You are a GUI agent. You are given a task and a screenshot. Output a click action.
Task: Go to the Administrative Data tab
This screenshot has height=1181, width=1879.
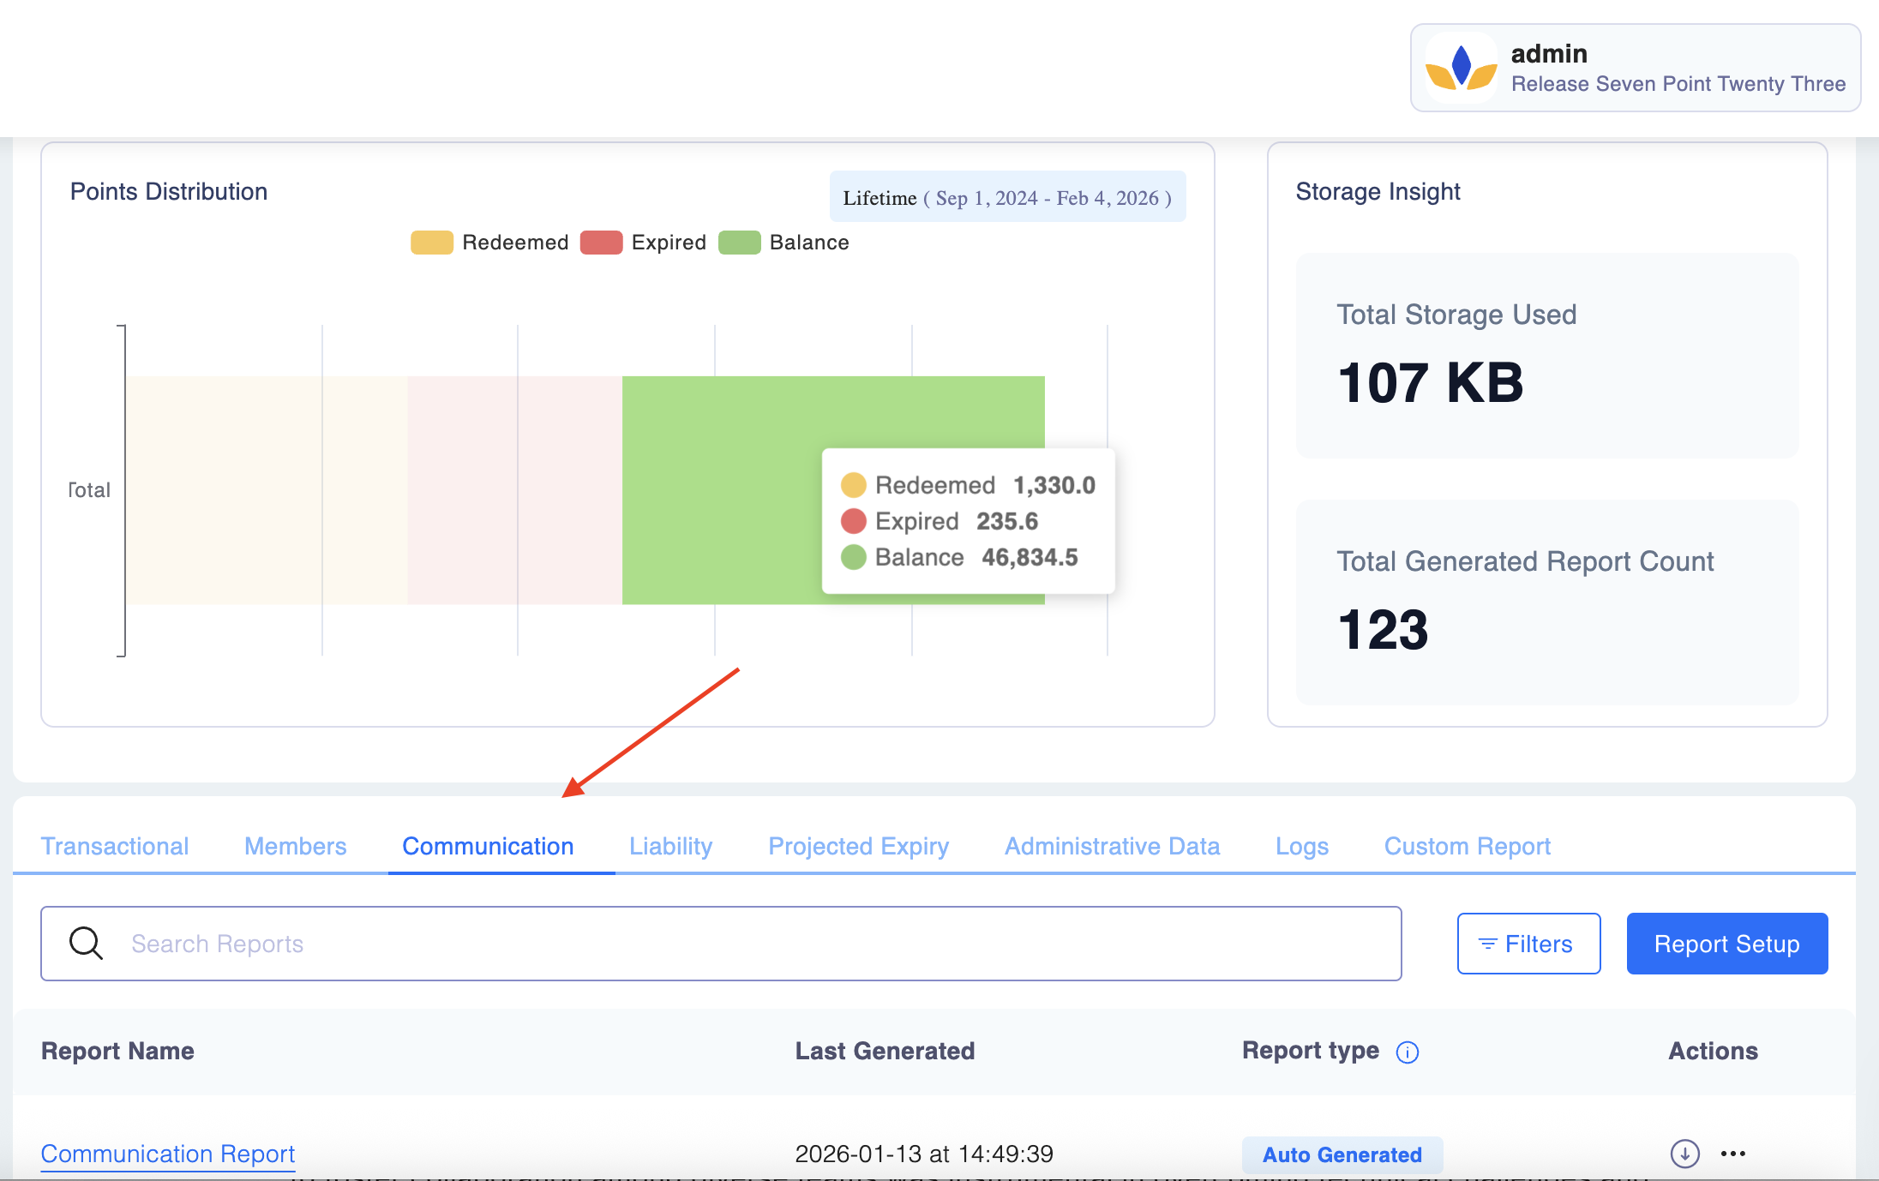[x=1112, y=846]
